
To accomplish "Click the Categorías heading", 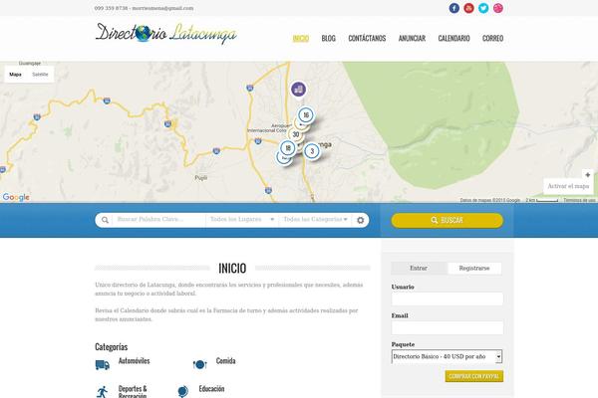I will click(112, 347).
